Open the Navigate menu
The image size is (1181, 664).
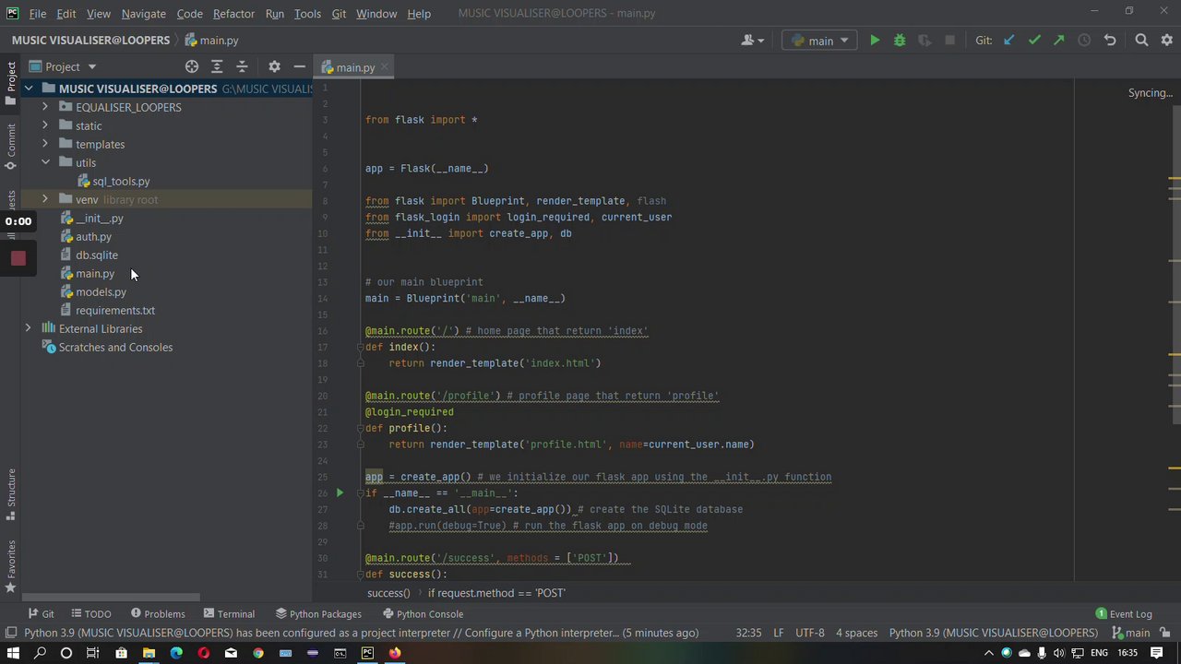tap(144, 14)
